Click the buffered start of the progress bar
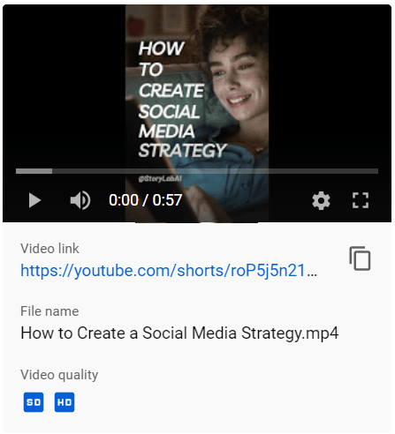This screenshot has height=434, width=395. coord(34,171)
